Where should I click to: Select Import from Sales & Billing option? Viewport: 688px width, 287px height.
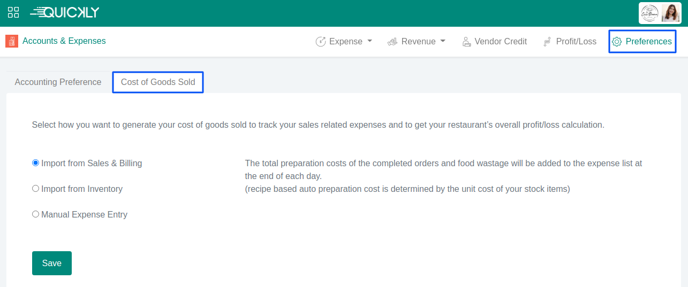coord(36,163)
